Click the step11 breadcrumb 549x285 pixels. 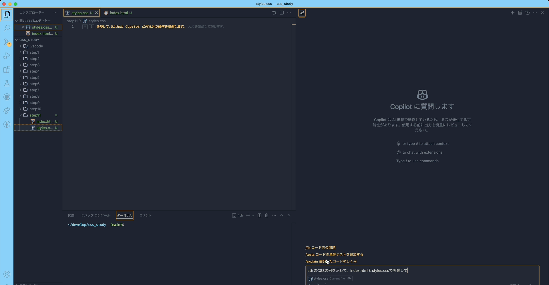tap(72, 21)
